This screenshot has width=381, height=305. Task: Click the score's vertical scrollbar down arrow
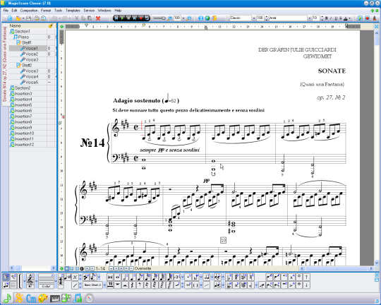pos(377,263)
